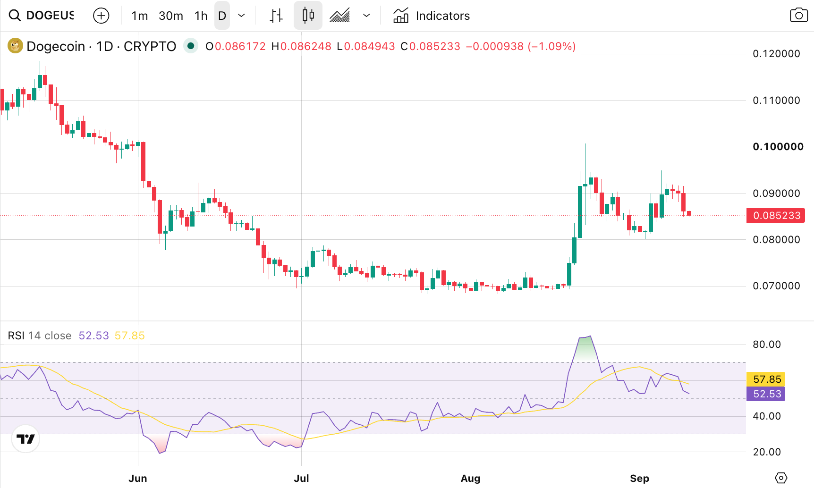
Task: Select the 30m timeframe
Action: click(x=171, y=16)
